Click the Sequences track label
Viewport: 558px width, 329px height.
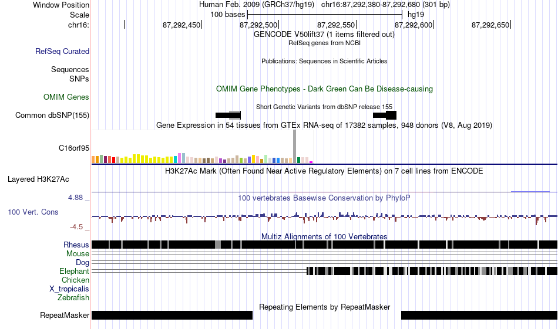(70, 69)
